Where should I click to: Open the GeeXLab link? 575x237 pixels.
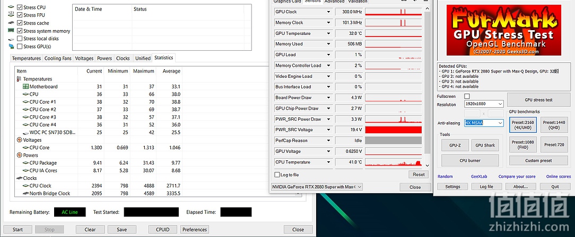[x=479, y=177]
